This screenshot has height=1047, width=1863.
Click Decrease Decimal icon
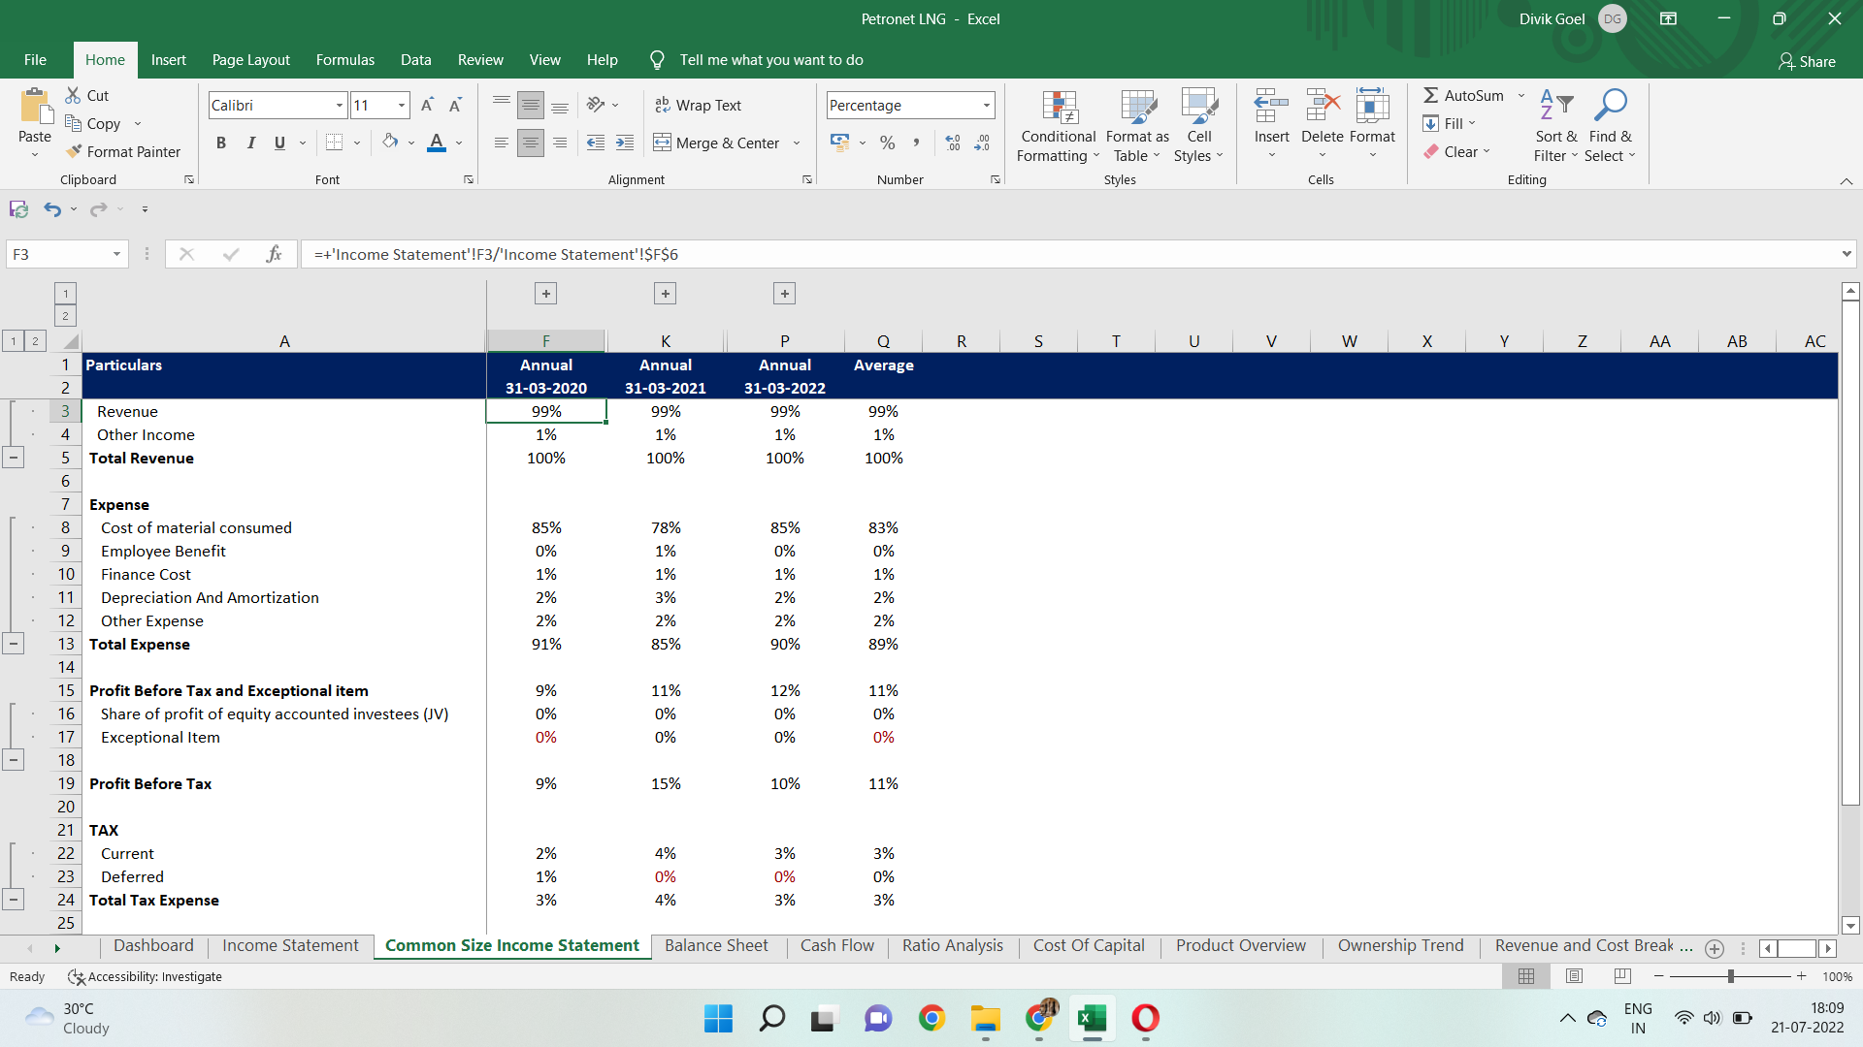point(982,143)
